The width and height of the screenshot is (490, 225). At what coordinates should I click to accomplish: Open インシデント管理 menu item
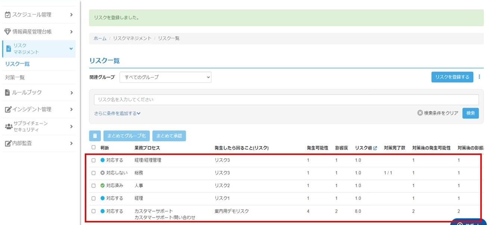39,110
